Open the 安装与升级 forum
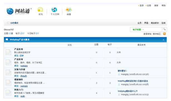The height and width of the screenshot is (101, 171). click(20, 69)
